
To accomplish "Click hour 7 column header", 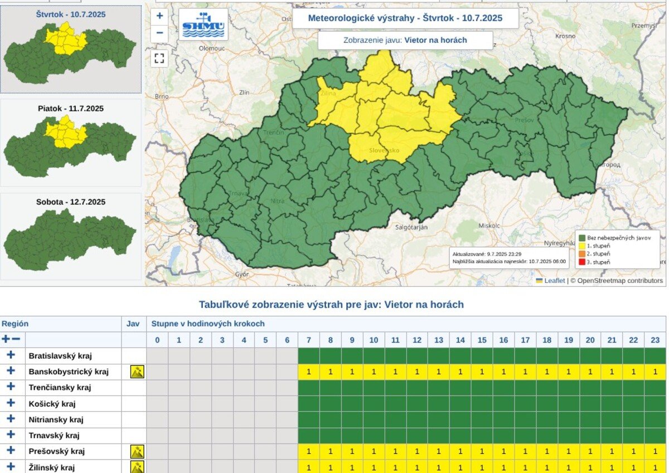I will (x=308, y=340).
